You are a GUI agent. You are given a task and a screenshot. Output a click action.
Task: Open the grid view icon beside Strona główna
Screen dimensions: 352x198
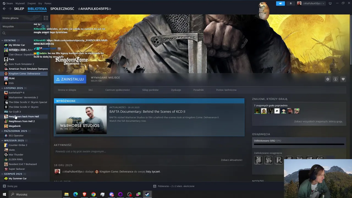point(46,18)
